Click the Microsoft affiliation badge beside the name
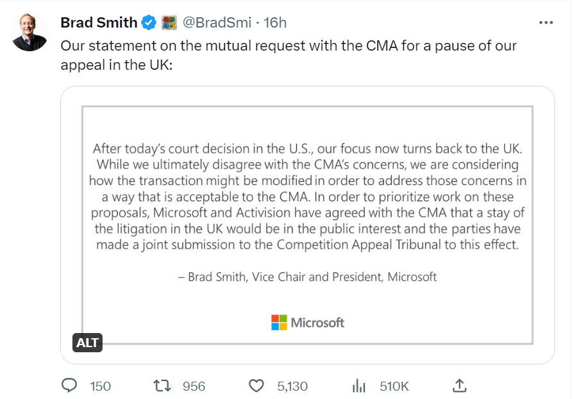Screen dimensions: 575x399 169,22
